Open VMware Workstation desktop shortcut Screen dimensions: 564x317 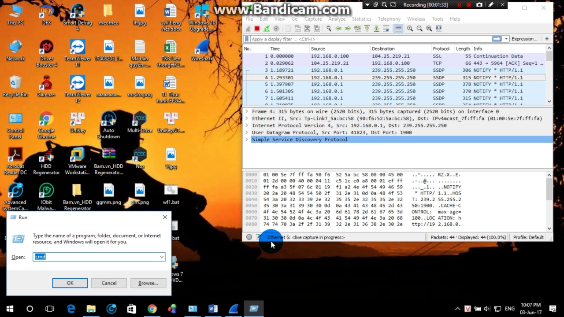[78, 161]
